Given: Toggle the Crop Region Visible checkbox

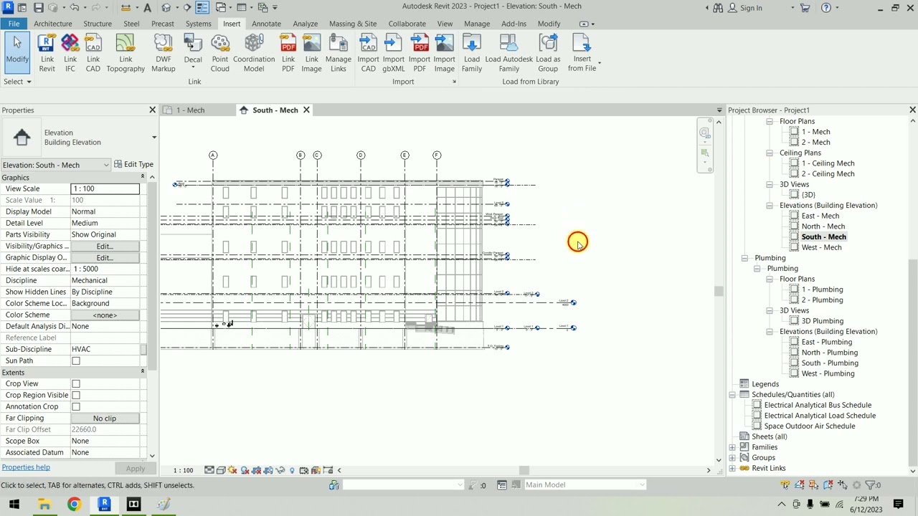Looking at the screenshot, I should [x=76, y=396].
